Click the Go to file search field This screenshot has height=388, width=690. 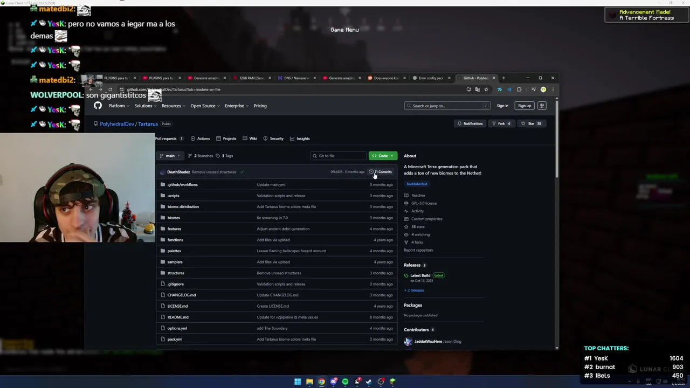[x=339, y=156]
